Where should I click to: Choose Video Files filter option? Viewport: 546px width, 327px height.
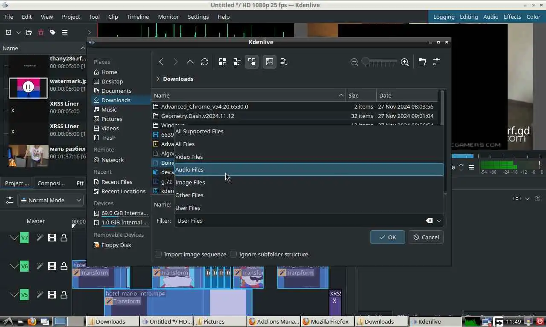point(309,157)
